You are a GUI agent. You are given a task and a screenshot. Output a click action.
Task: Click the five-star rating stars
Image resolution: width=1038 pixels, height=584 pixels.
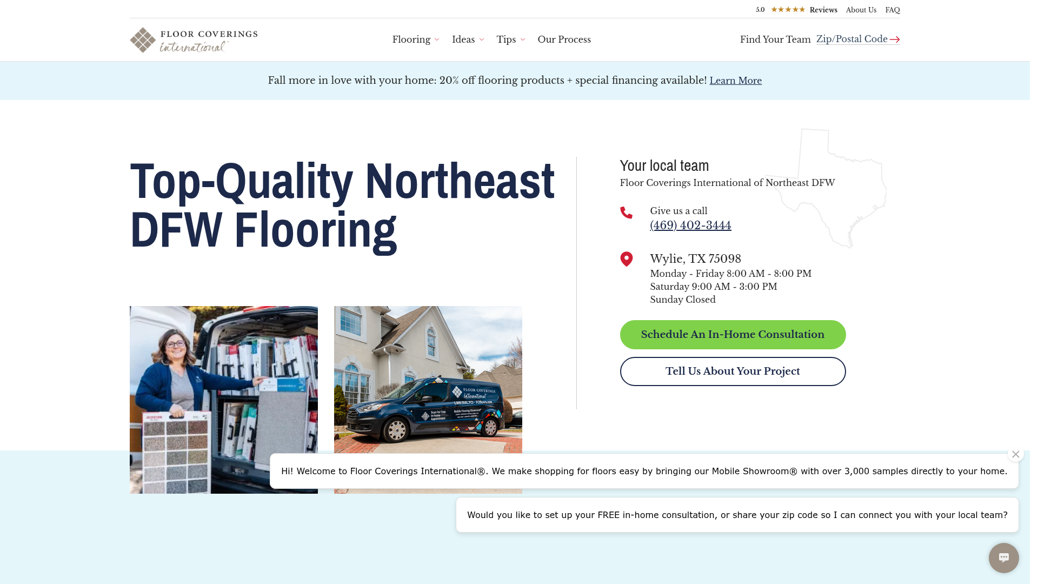(x=787, y=9)
